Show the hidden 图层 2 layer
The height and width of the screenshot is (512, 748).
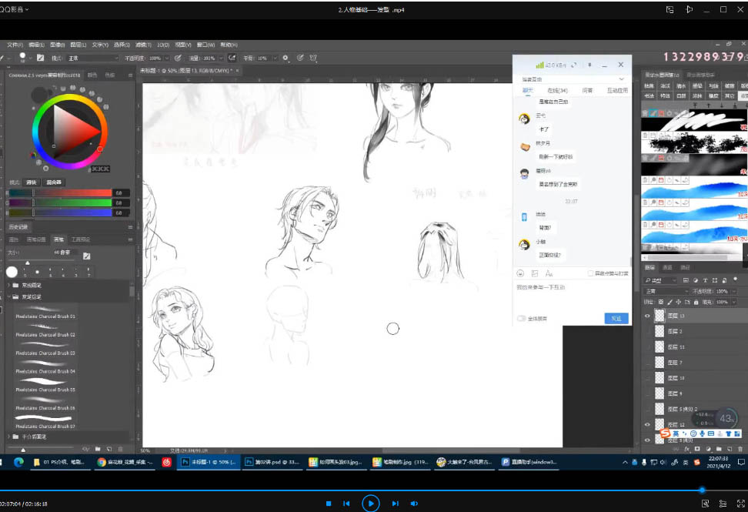point(647,331)
